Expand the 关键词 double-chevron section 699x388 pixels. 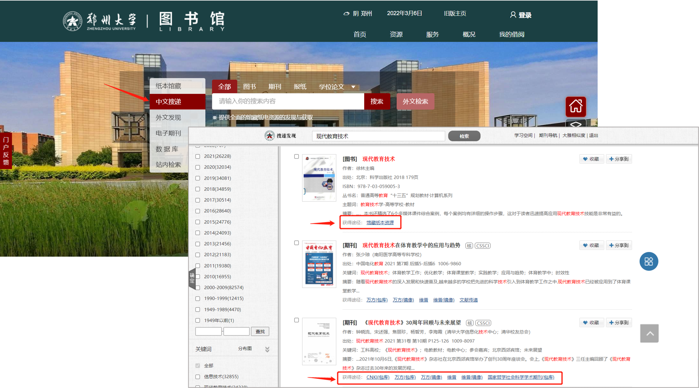pyautogui.click(x=267, y=349)
